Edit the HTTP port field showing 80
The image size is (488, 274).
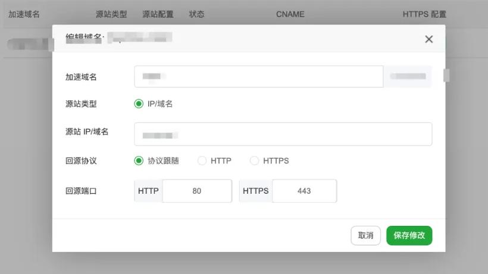point(197,191)
